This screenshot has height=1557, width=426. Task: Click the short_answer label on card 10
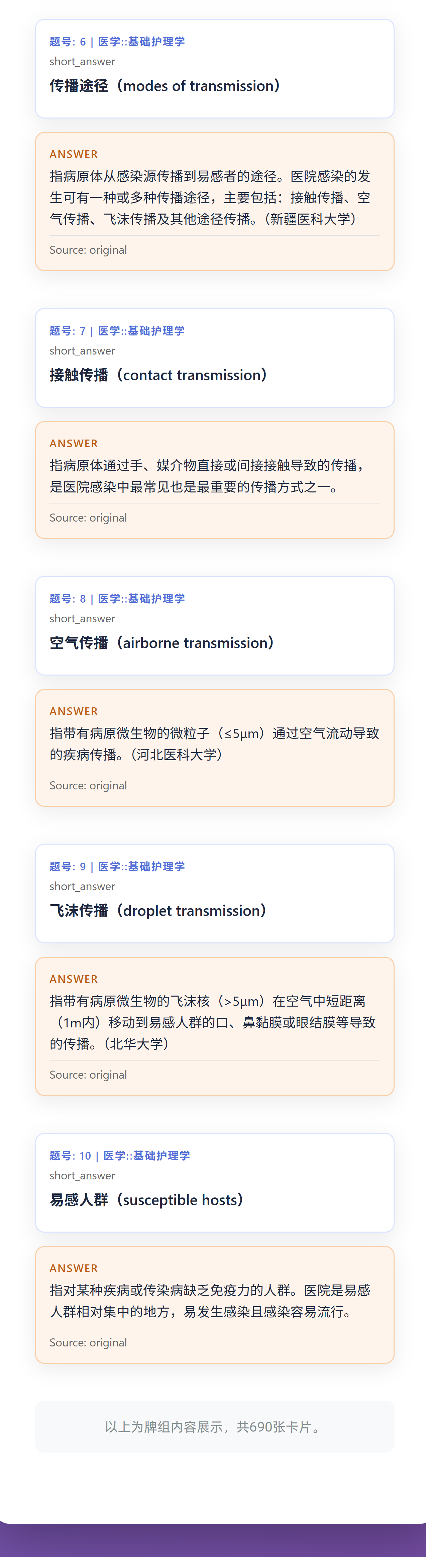[82, 1176]
